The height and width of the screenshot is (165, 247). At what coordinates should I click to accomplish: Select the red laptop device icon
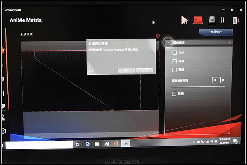tap(198, 21)
